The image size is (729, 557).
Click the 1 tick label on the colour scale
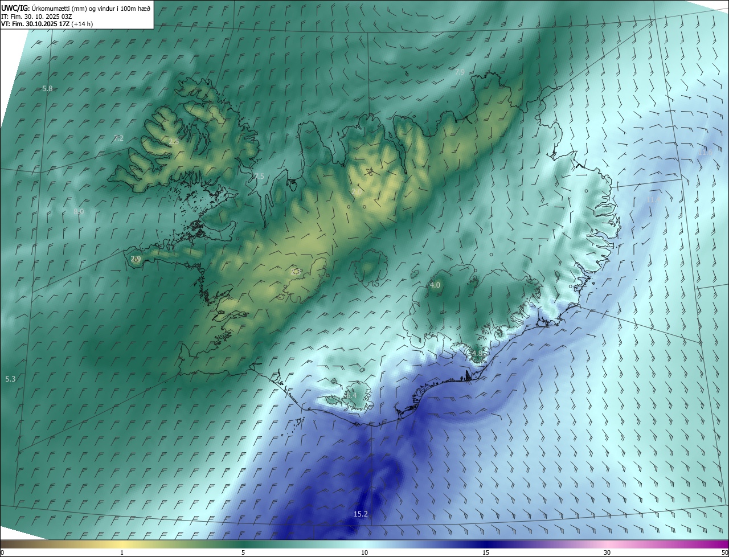(x=122, y=553)
